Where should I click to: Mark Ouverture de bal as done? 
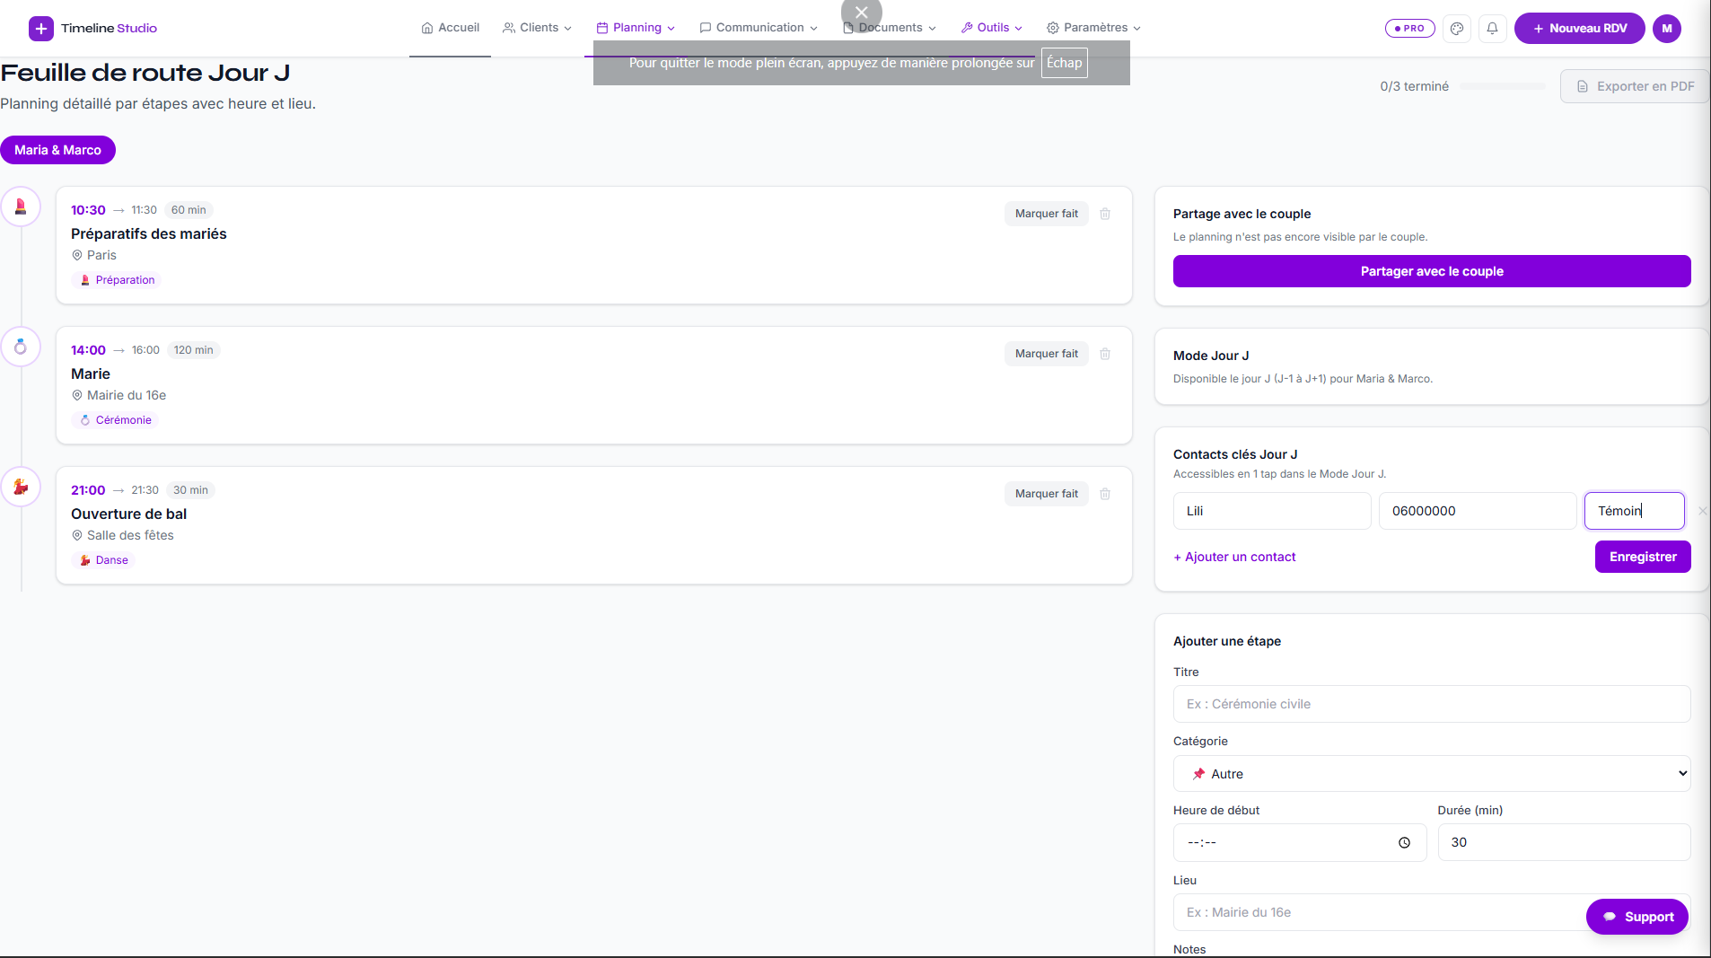1046,494
